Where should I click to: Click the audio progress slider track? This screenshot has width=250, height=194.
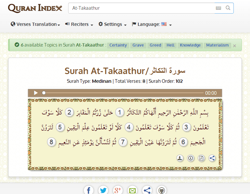(x=123, y=93)
